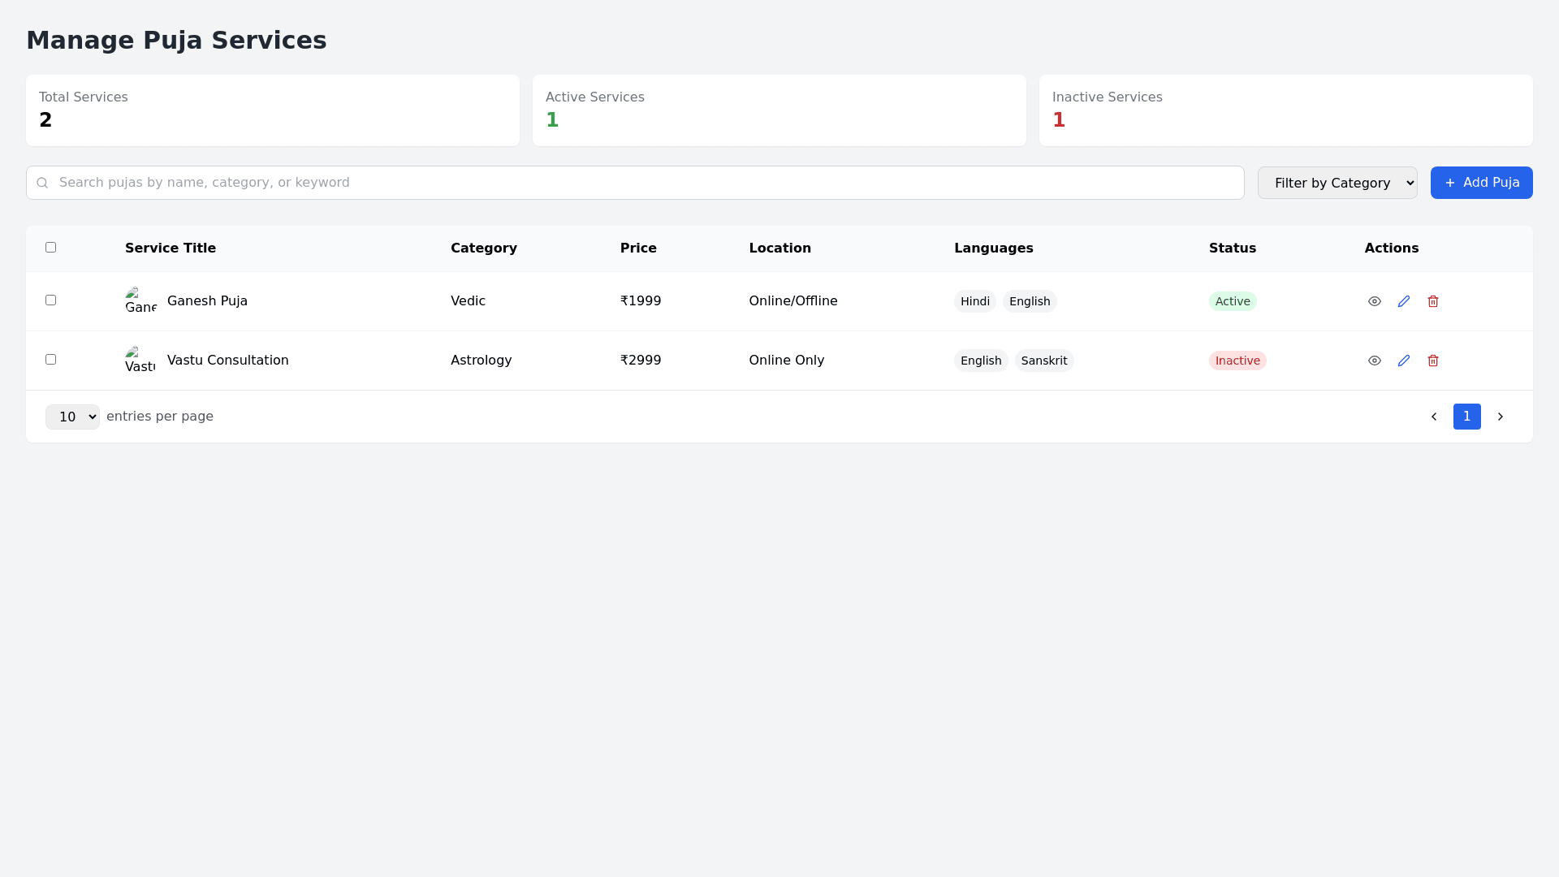Viewport: 1559px width, 877px height.
Task: Open Filter by Category dropdown
Action: point(1337,183)
